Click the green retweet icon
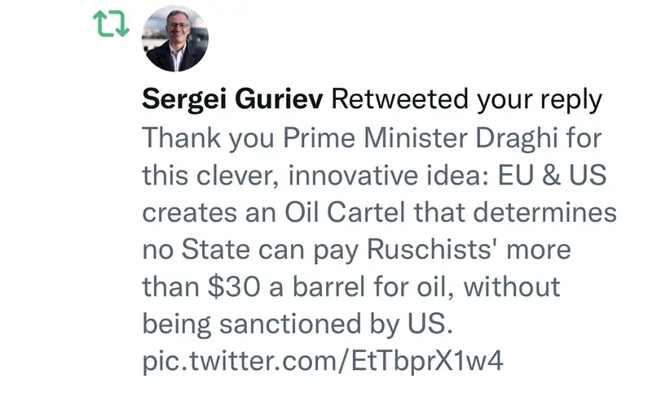 coord(110,24)
